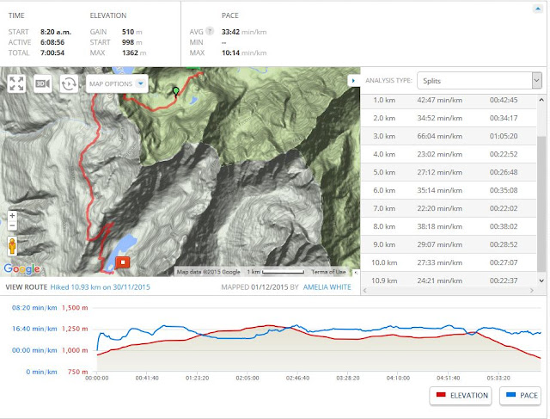The height and width of the screenshot is (419, 550).
Task: Collapse the stats panel with top arrow
Action: (537, 9)
